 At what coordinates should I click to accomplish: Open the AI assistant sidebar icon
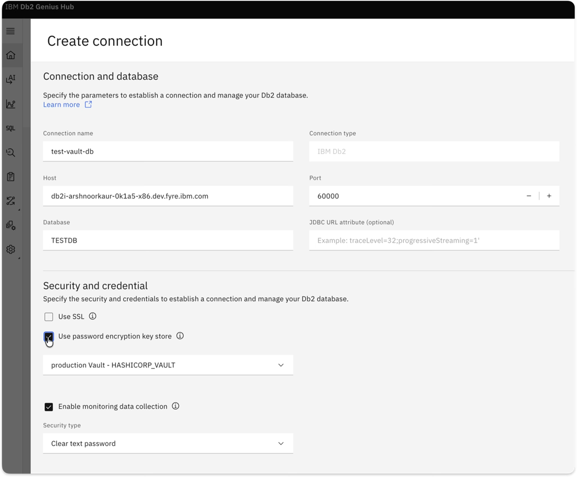11,79
